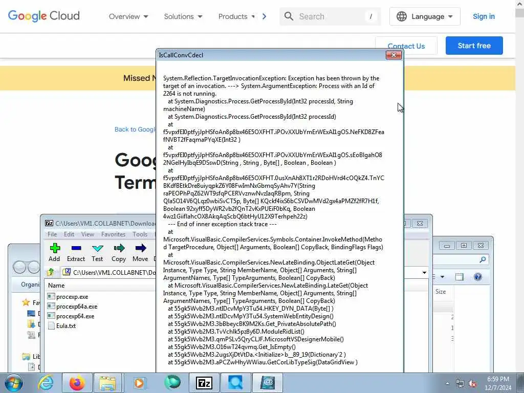Follow the Back to Google link
The height and width of the screenshot is (393, 524).
click(135, 129)
